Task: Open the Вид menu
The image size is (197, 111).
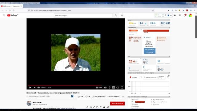Action: coord(11,3)
